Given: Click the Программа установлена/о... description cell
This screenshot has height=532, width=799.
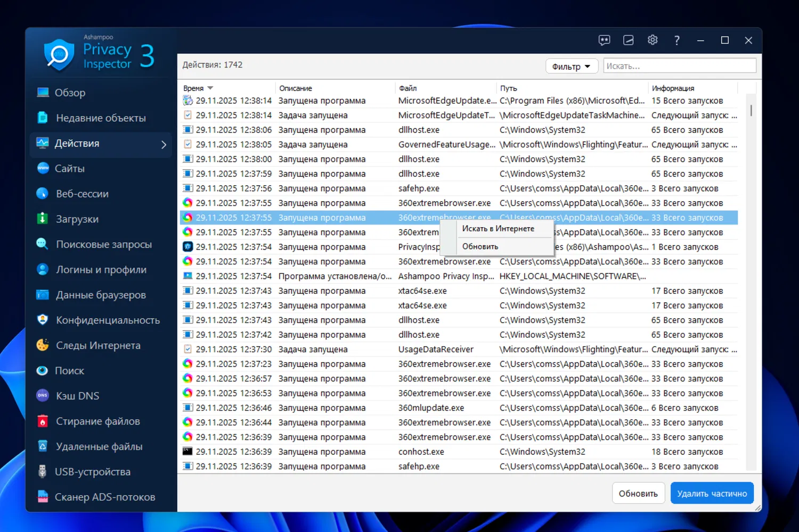Looking at the screenshot, I should point(335,276).
